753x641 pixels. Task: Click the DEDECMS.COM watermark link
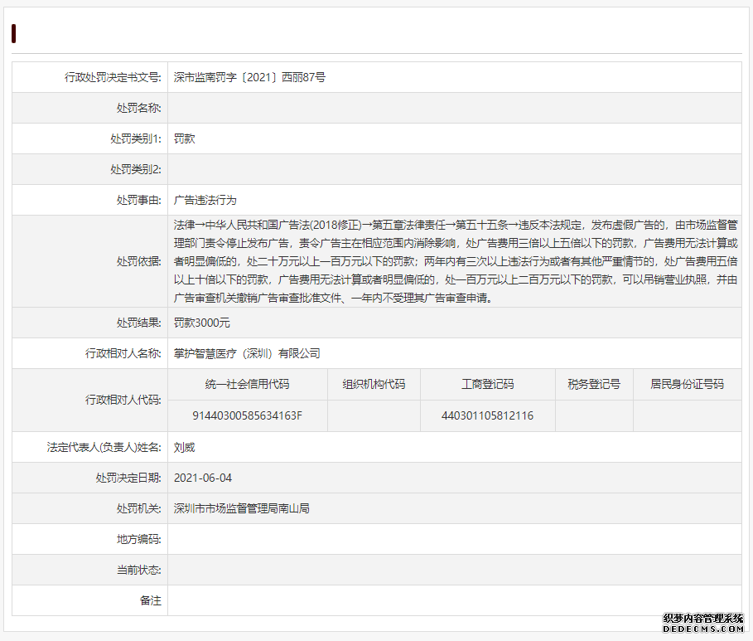coord(703,630)
